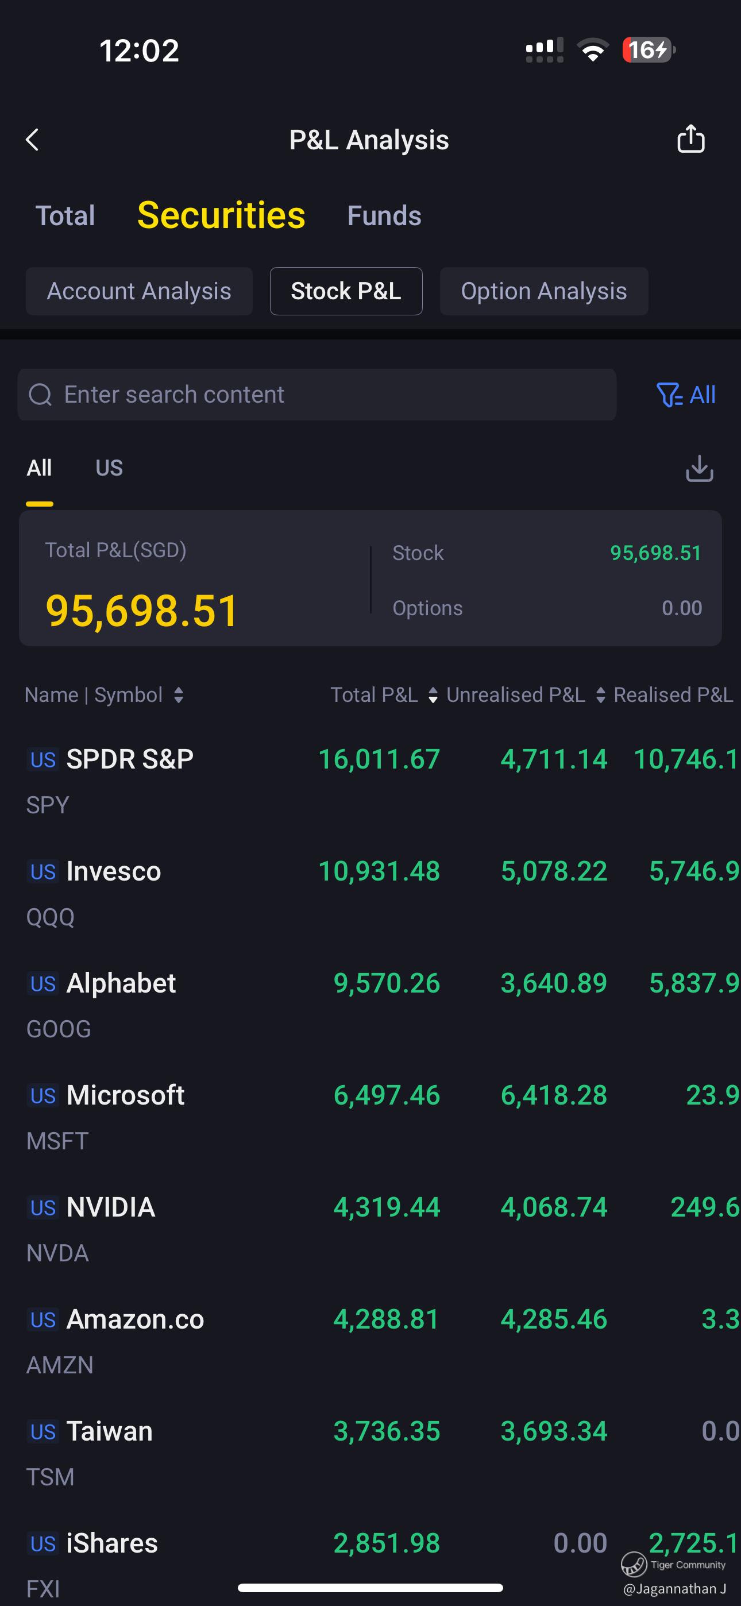This screenshot has width=741, height=1606.
Task: Sort by Unrealised P&L column arrows
Action: pos(600,695)
